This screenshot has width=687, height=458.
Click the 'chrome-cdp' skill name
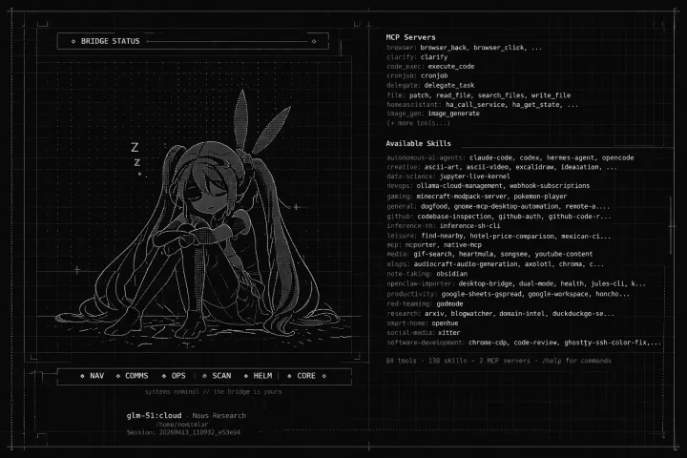[x=488, y=343]
